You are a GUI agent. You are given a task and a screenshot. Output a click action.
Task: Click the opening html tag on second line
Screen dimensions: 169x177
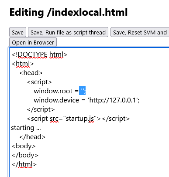point(23,64)
